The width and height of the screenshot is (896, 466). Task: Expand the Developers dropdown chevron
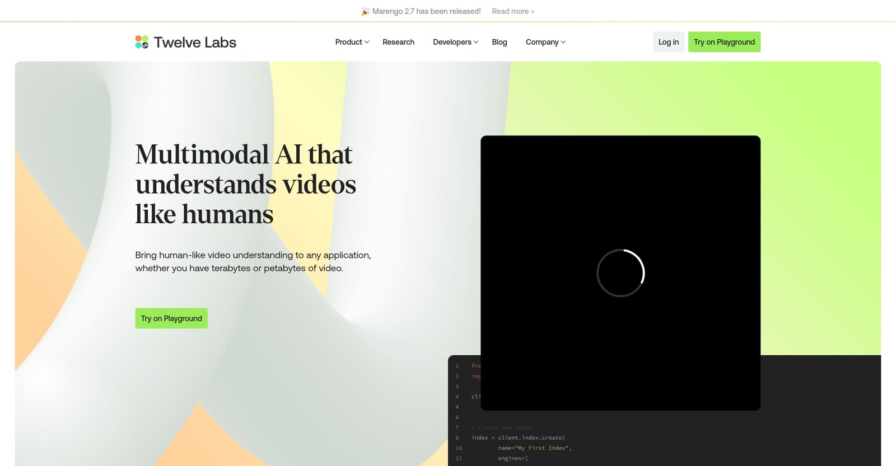[x=476, y=42]
